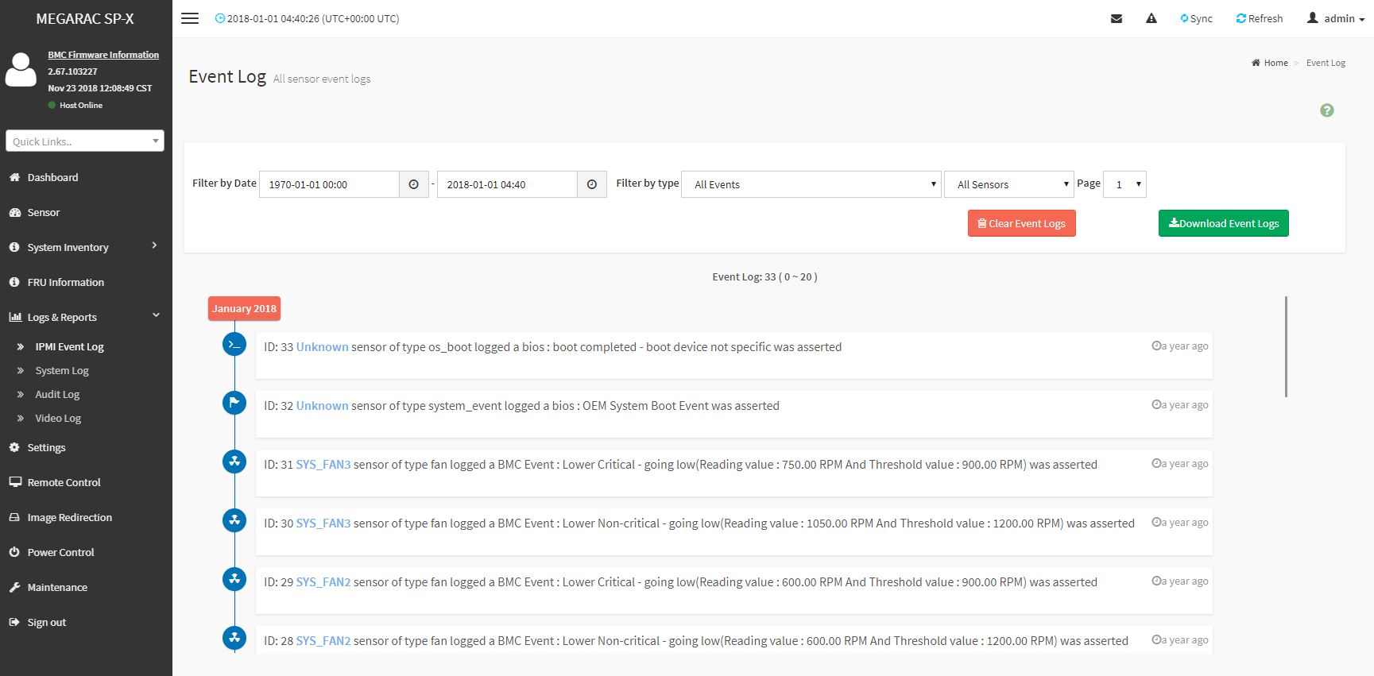Click the start date input field
The height and width of the screenshot is (676, 1374).
(x=329, y=184)
